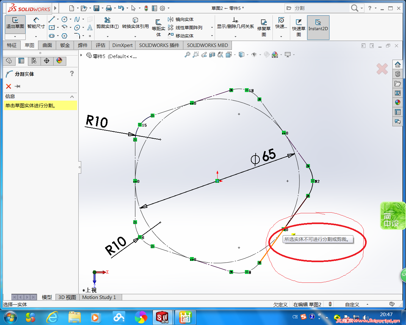The width and height of the screenshot is (406, 325).
Task: Click the New document icon
Action: tap(72, 8)
